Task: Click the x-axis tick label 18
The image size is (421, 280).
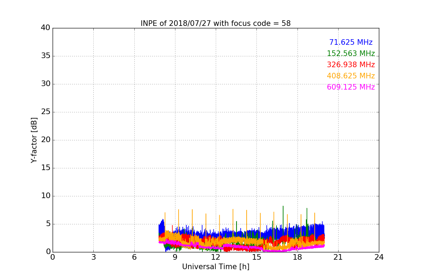Action: coord(298,257)
